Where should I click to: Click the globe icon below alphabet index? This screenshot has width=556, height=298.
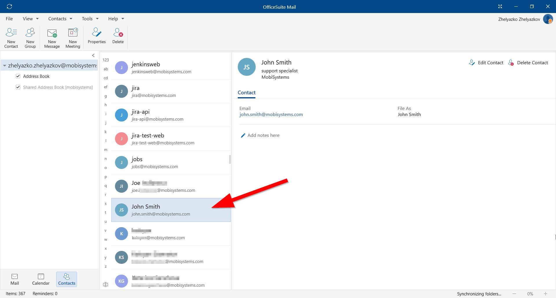(x=106, y=284)
